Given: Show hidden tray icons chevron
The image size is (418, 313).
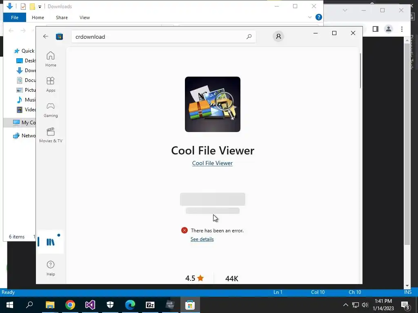Looking at the screenshot, I should pyautogui.click(x=345, y=305).
